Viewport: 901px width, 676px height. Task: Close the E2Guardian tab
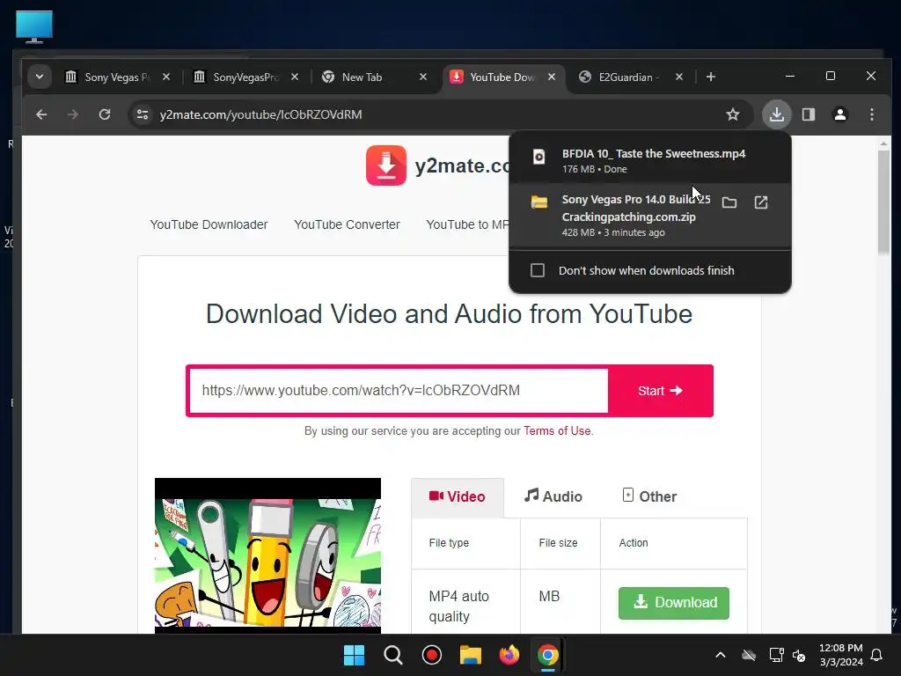click(678, 77)
